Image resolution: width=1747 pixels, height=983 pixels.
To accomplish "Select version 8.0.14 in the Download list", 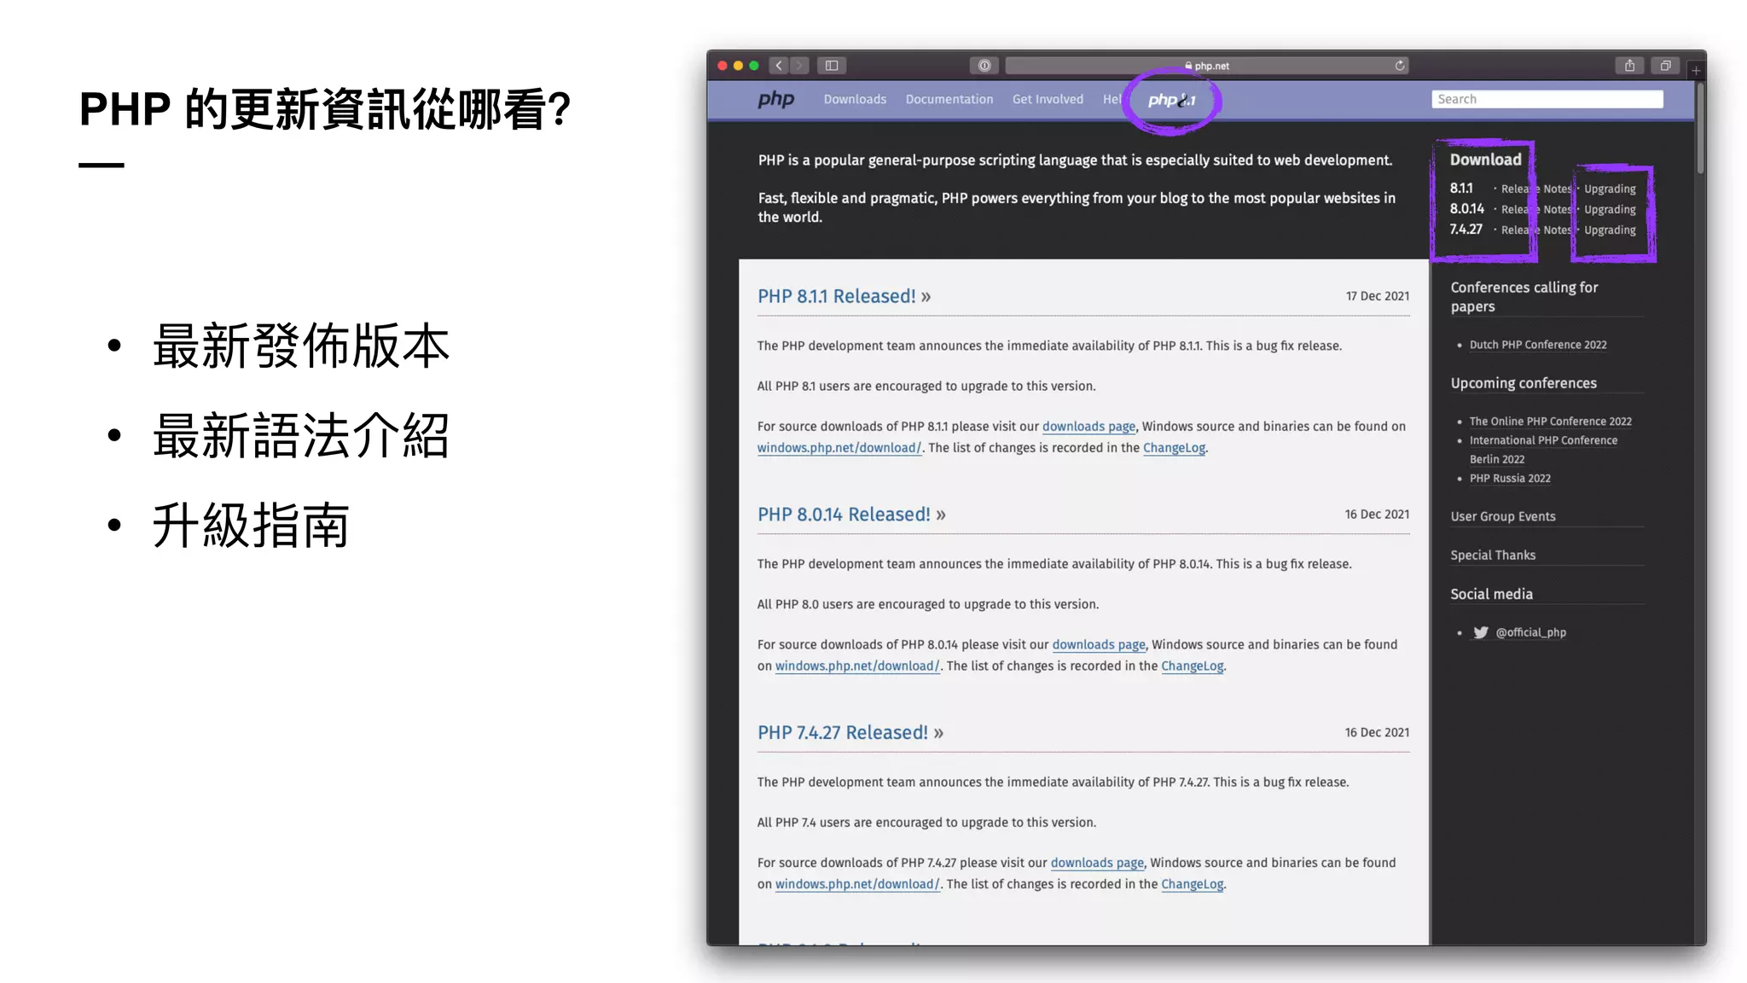I will pyautogui.click(x=1466, y=209).
